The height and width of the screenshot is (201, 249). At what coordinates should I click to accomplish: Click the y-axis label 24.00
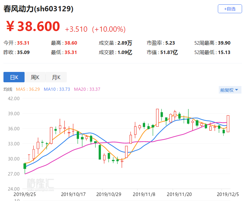tap(14, 189)
